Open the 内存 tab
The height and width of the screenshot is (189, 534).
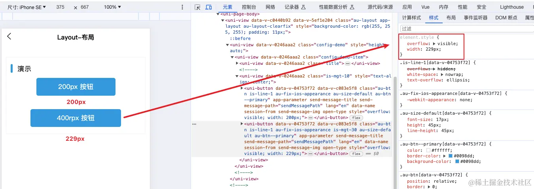443,7
